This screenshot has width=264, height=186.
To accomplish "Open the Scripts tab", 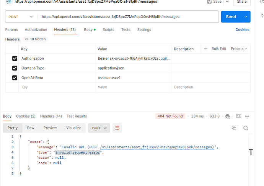I will 108,29.
